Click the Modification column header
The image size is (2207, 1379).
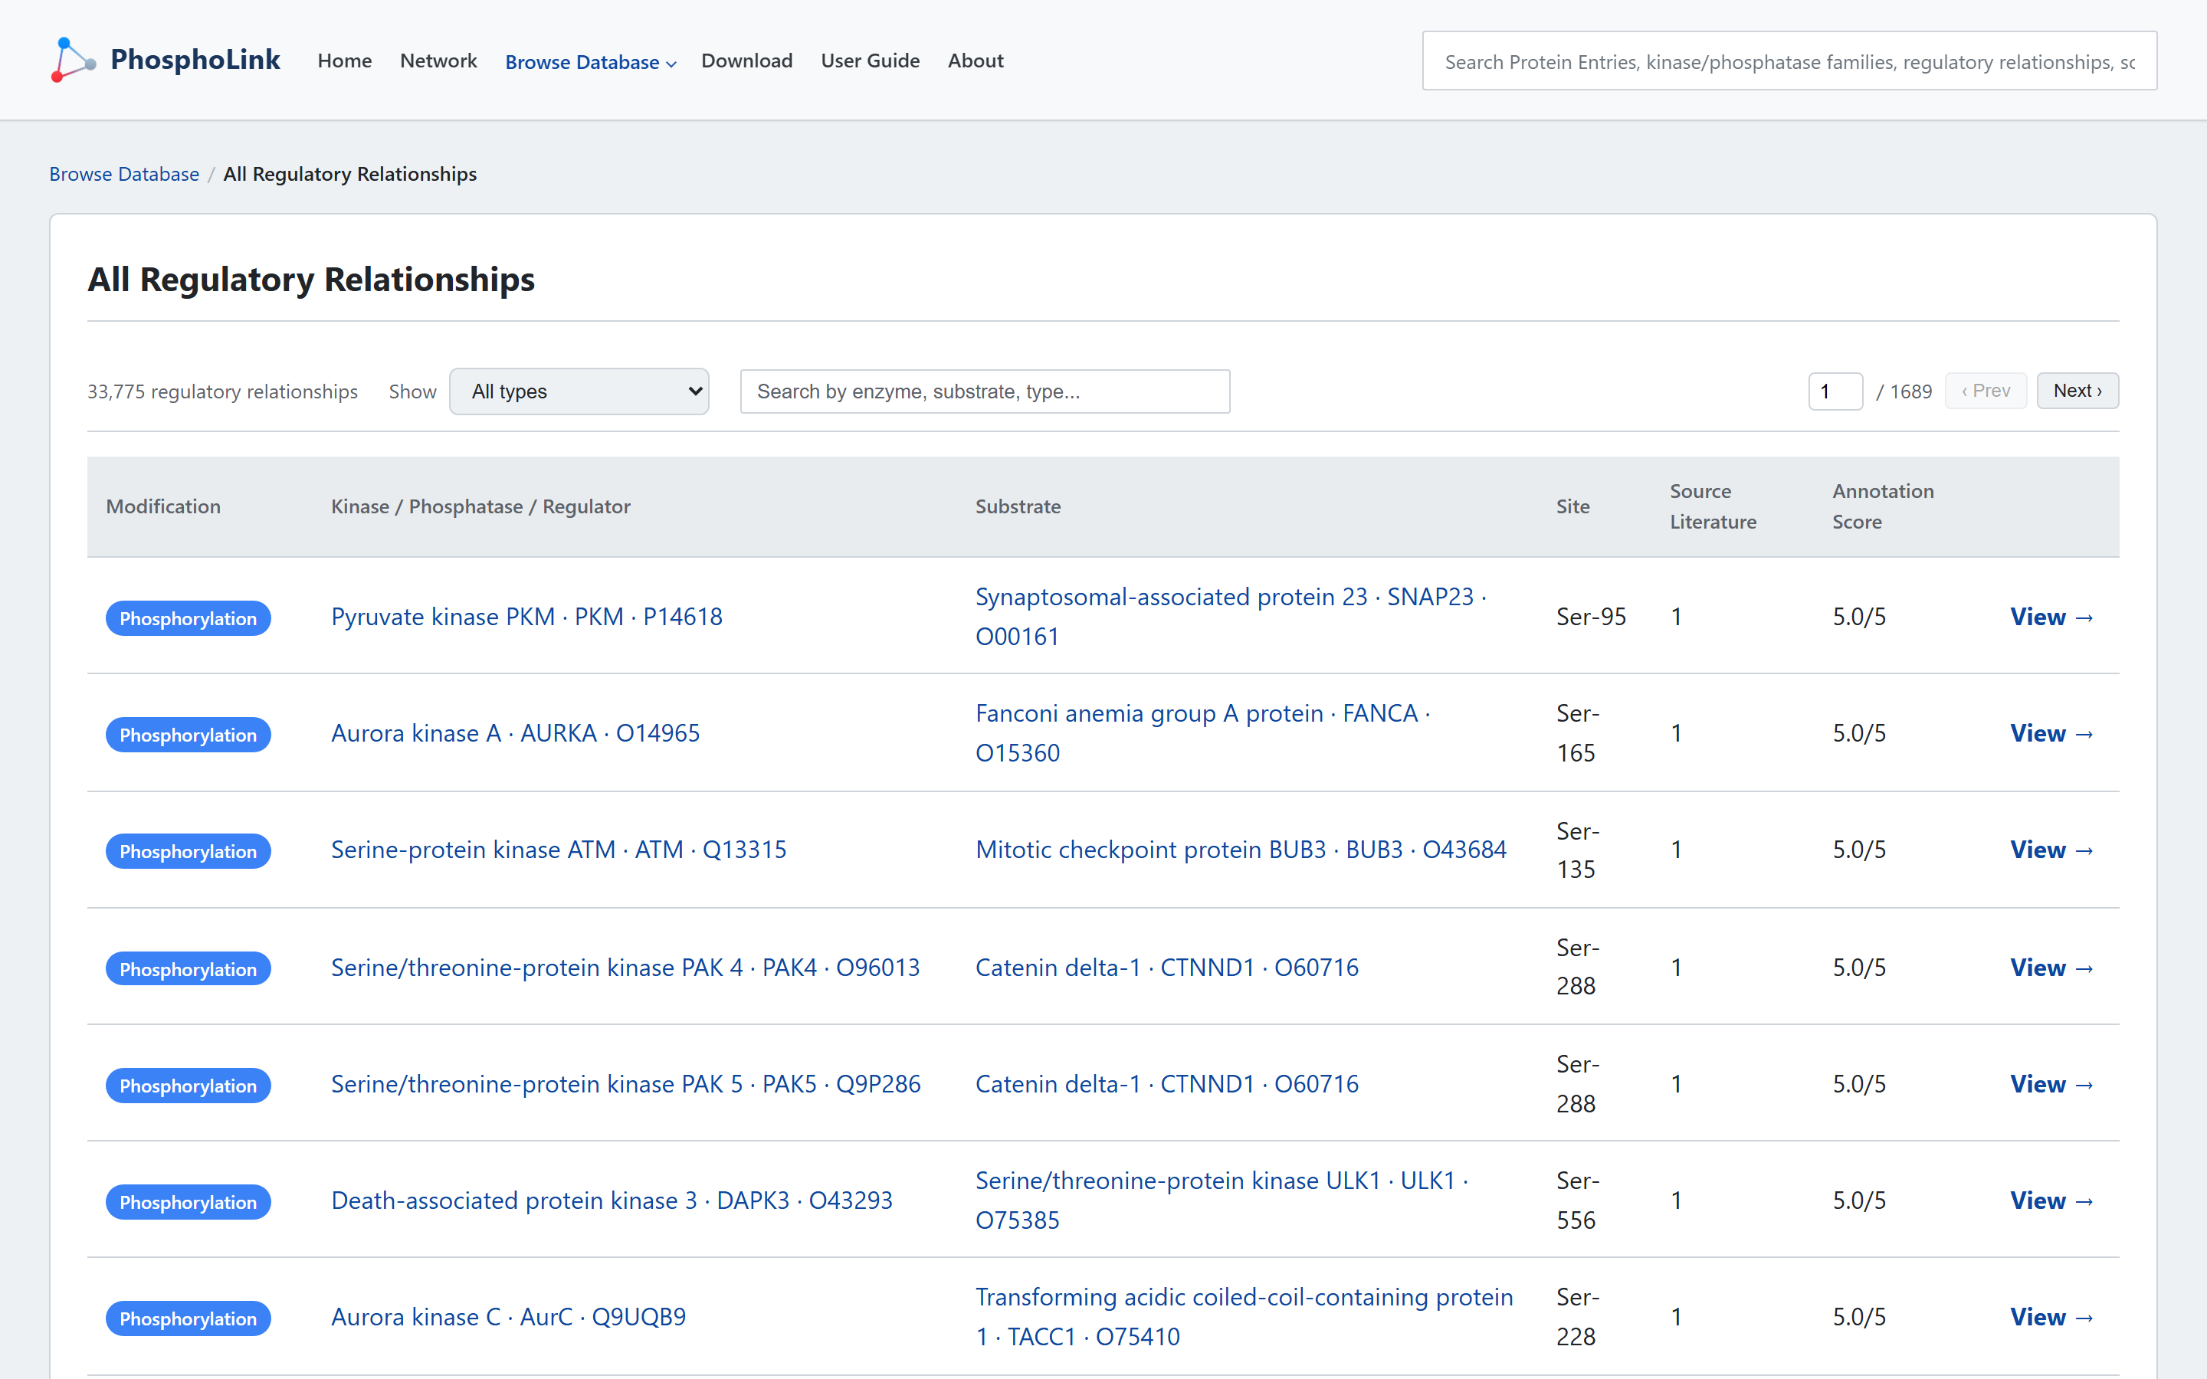pos(163,506)
